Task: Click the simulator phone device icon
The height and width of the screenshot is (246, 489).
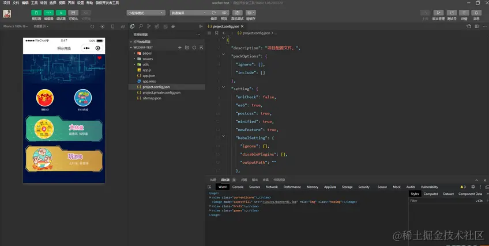Action: [112, 26]
